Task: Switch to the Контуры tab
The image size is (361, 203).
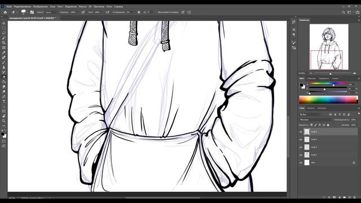Action: click(x=322, y=108)
